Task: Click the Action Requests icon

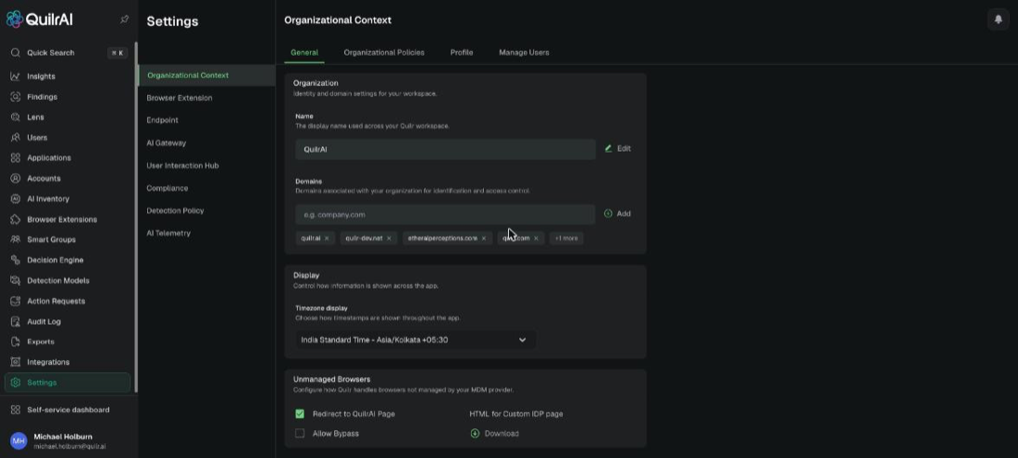Action: point(16,301)
